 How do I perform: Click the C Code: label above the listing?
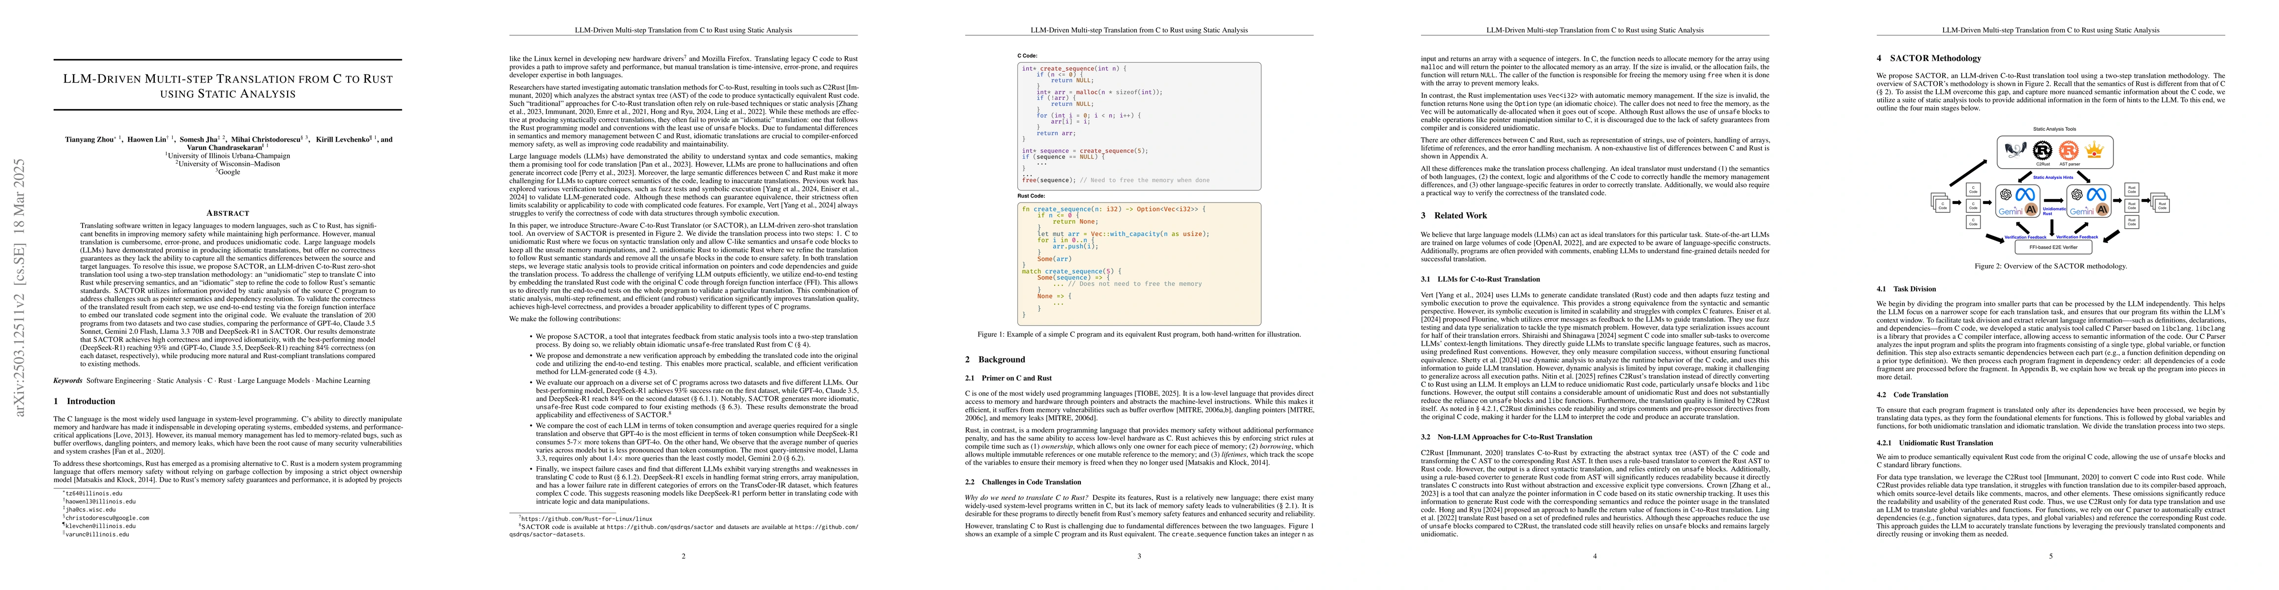point(1027,56)
